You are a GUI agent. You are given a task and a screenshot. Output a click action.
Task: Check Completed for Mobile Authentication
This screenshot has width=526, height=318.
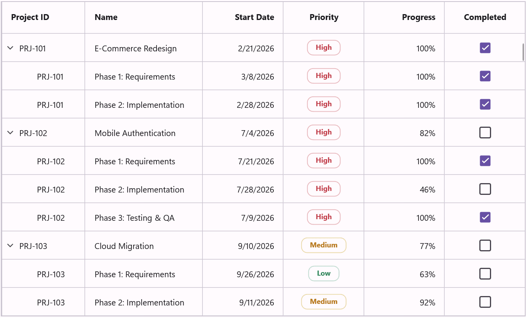click(x=485, y=133)
